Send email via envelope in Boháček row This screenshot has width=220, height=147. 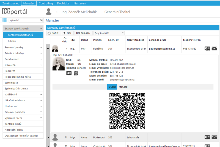coord(214,48)
